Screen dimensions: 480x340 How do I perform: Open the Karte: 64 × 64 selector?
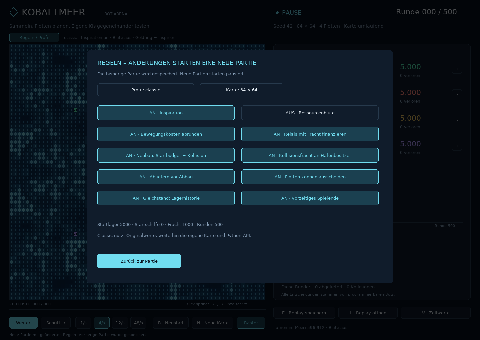(x=242, y=90)
